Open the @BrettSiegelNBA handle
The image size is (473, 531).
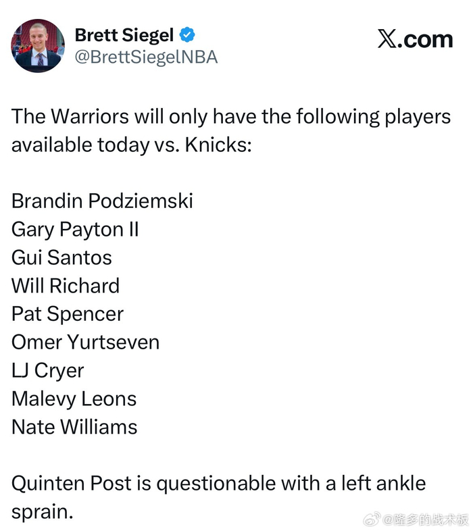pyautogui.click(x=146, y=57)
